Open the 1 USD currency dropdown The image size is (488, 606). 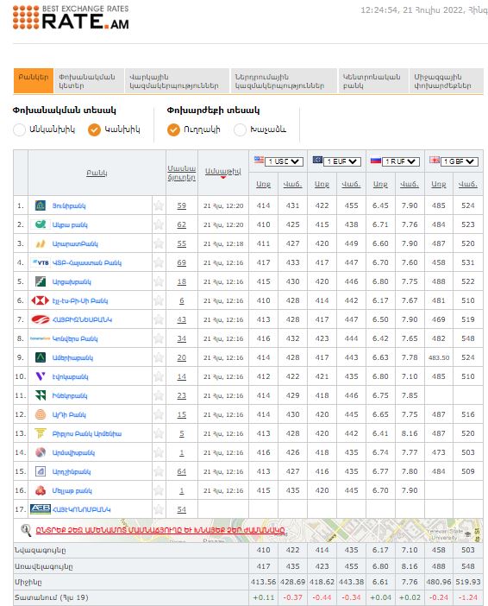coord(285,161)
